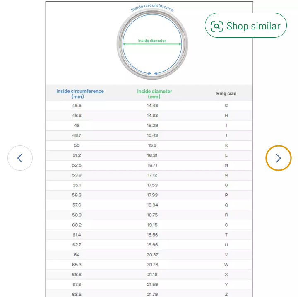Click the Shop similar button
The image size is (298, 297).
click(x=245, y=25)
